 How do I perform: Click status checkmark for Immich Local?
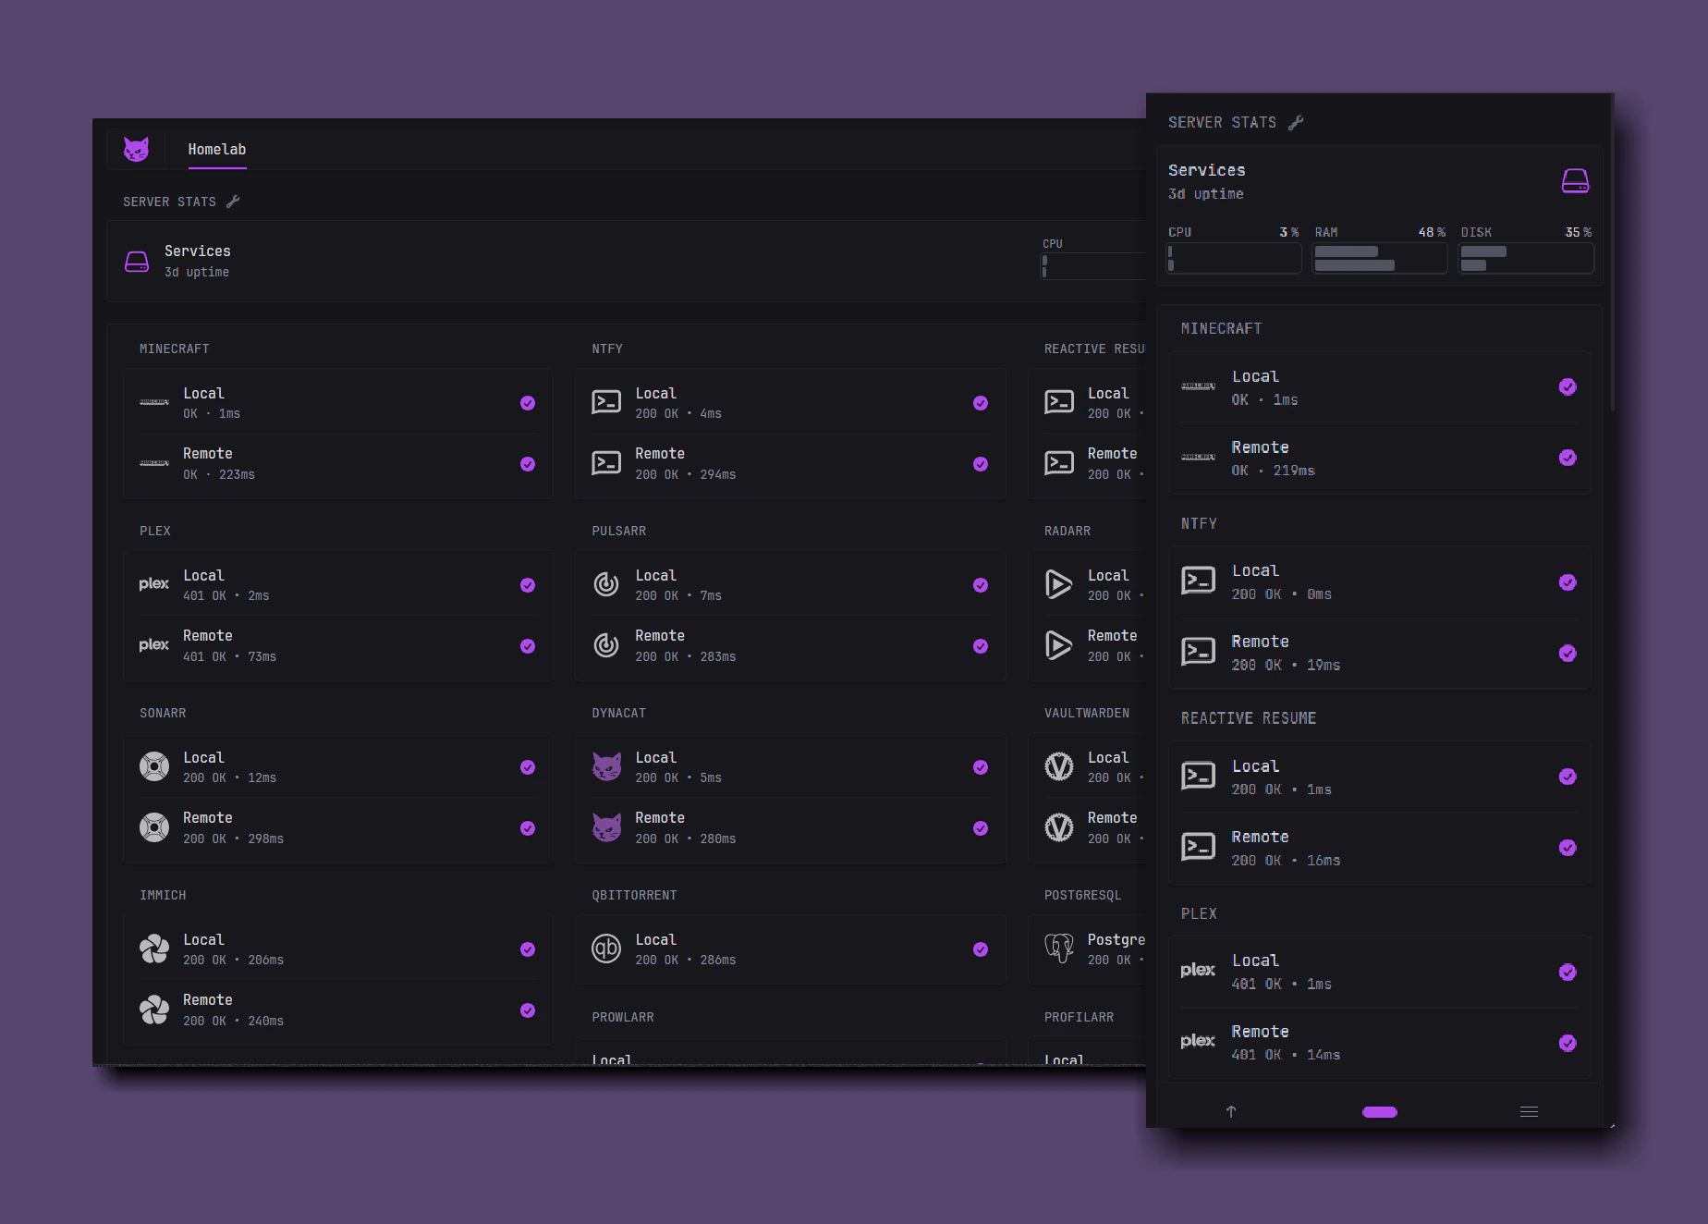click(528, 949)
